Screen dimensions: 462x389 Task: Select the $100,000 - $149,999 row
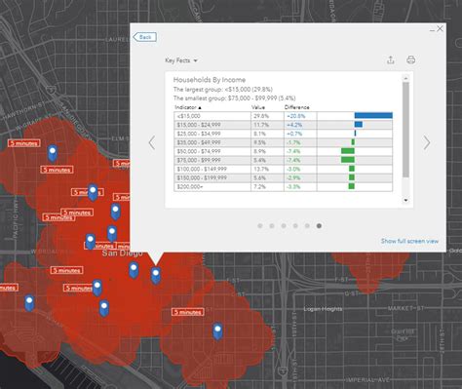click(283, 169)
